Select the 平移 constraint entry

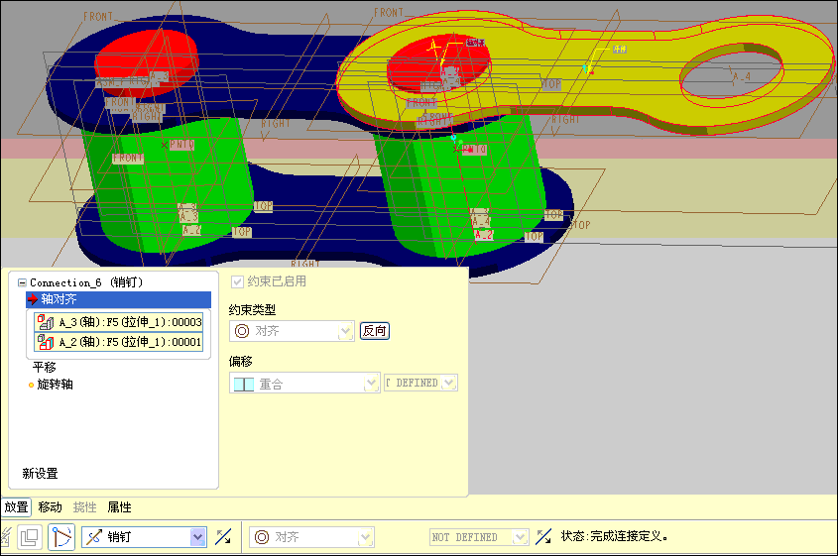(45, 368)
